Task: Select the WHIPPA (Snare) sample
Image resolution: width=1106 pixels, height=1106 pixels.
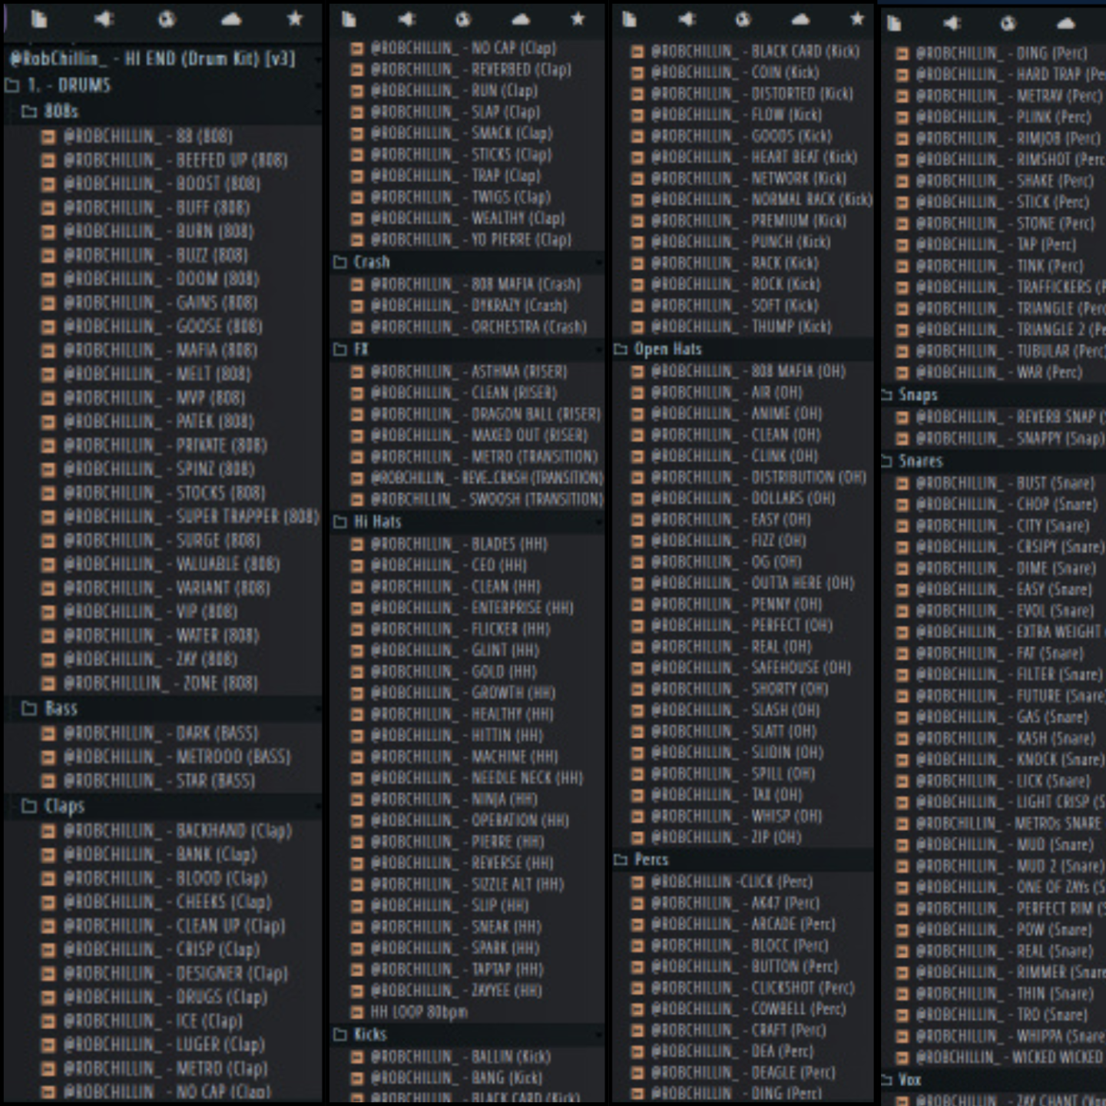Action: tap(1011, 1036)
